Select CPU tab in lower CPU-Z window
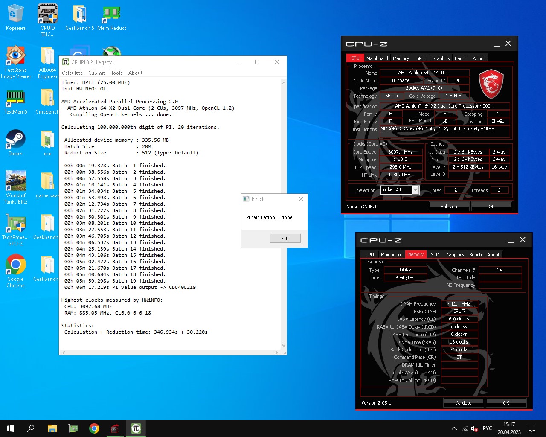Screen dimensions: 546x437 (369, 255)
